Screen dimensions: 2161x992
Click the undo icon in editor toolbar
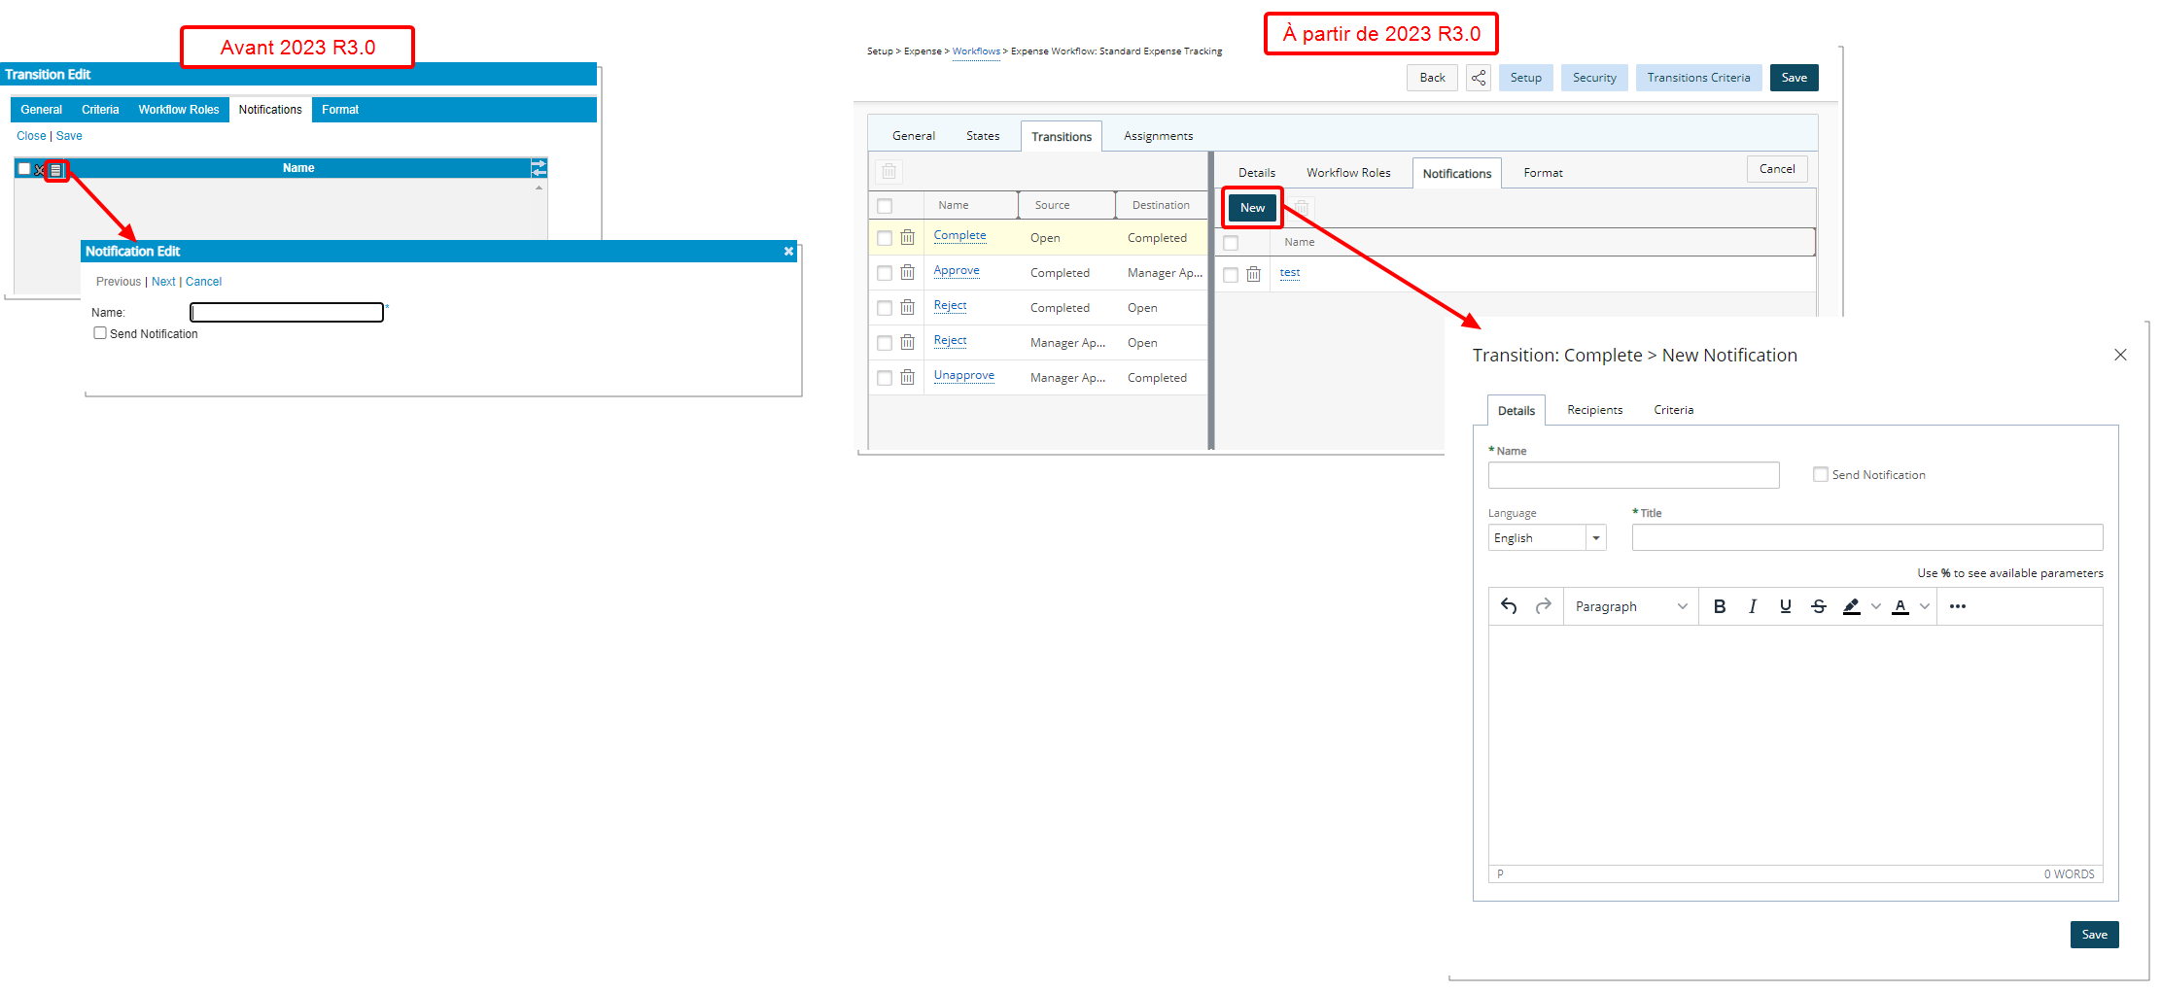[1509, 606]
